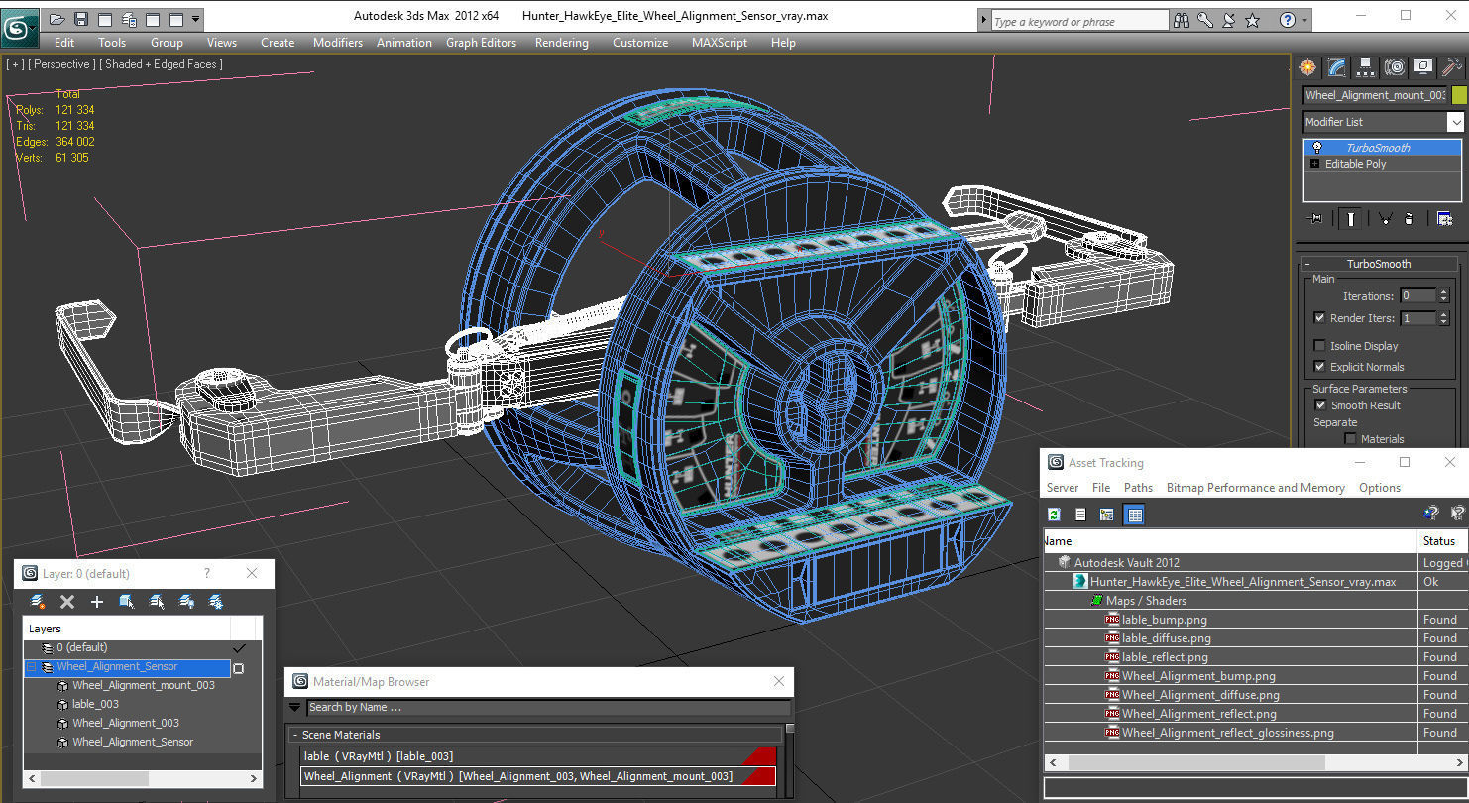The image size is (1469, 803).
Task: Open the 3ds Max application menu button
Action: coord(20,26)
